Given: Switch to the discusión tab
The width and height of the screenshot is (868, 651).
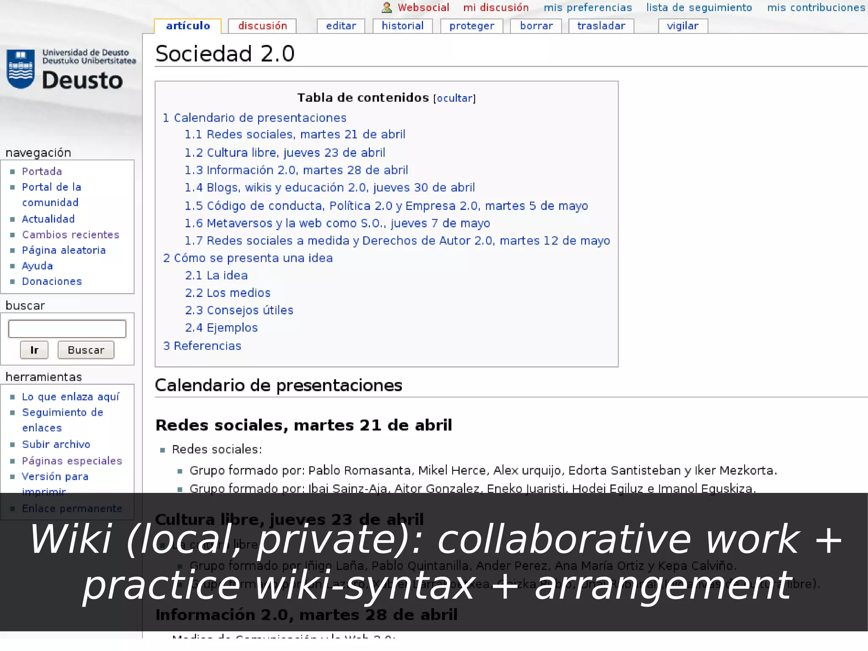Looking at the screenshot, I should coord(262,26).
